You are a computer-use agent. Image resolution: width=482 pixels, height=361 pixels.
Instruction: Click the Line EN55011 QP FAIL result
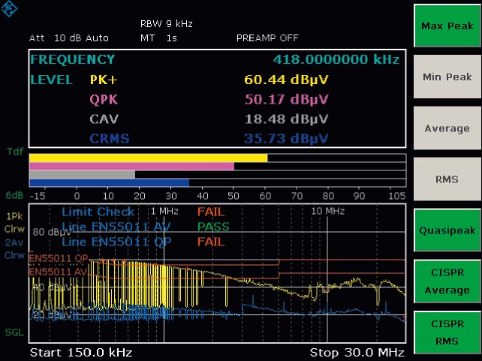click(211, 242)
